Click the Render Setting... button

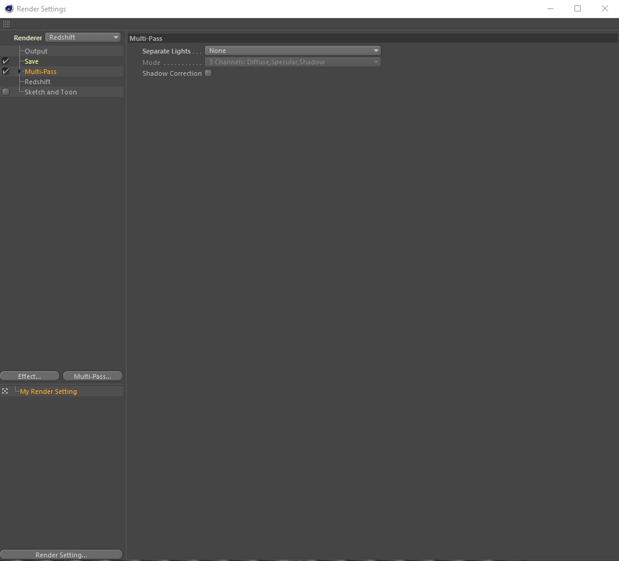pyautogui.click(x=61, y=554)
